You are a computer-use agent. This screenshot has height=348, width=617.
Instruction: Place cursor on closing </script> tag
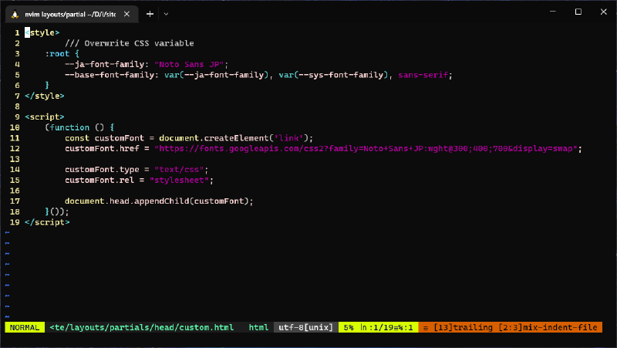[x=47, y=222]
